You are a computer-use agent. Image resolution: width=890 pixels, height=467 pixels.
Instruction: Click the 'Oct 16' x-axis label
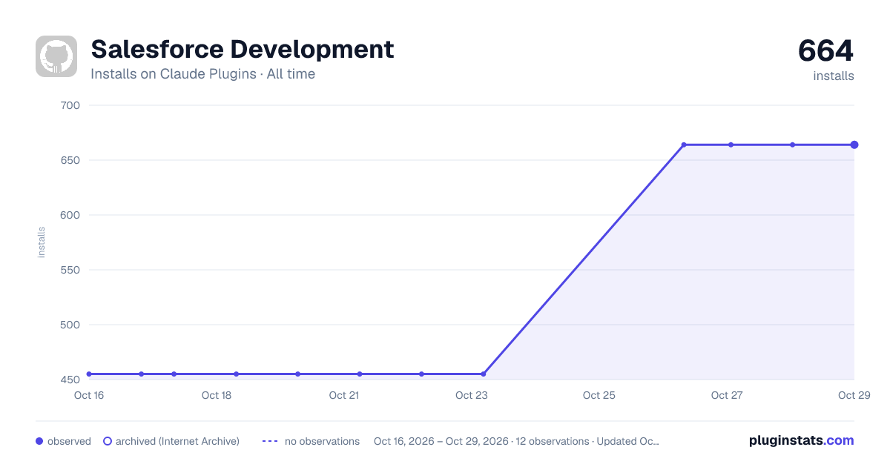click(89, 395)
